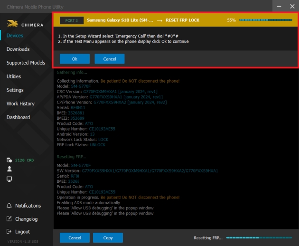
Task: Minimize the Chimera window
Action: (279, 7)
